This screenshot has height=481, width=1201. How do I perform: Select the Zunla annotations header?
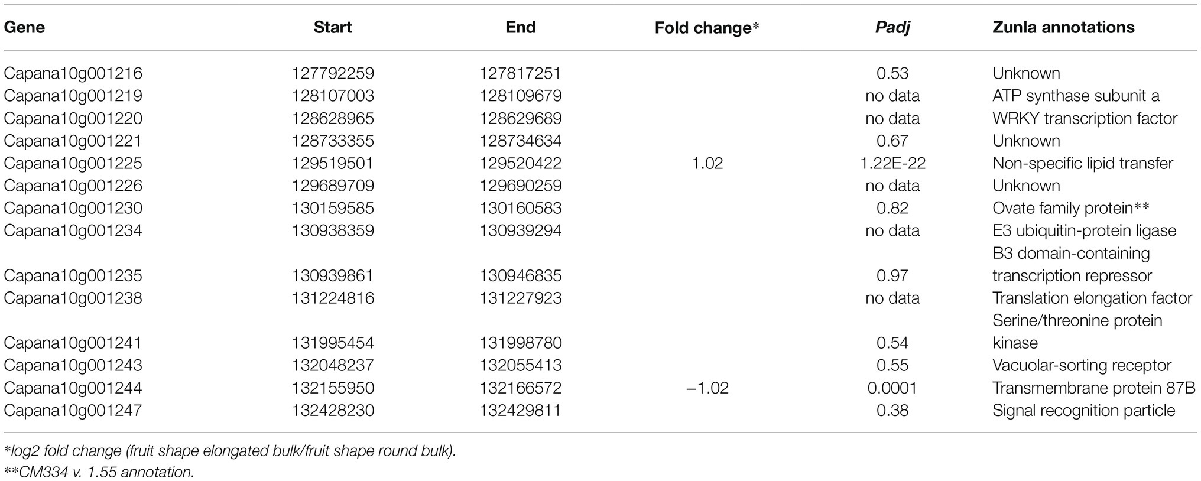coord(1063,27)
